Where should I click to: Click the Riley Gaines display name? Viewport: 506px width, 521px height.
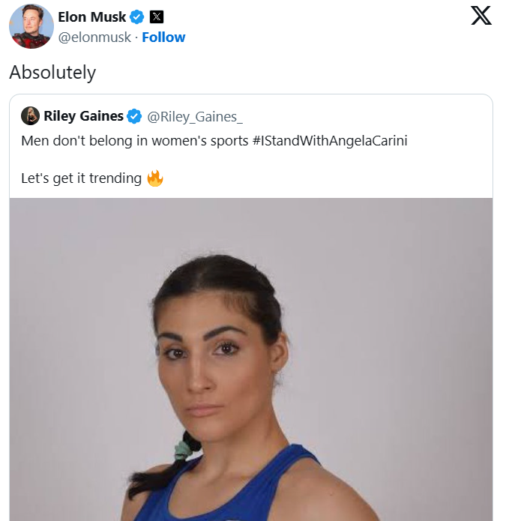pyautogui.click(x=83, y=116)
